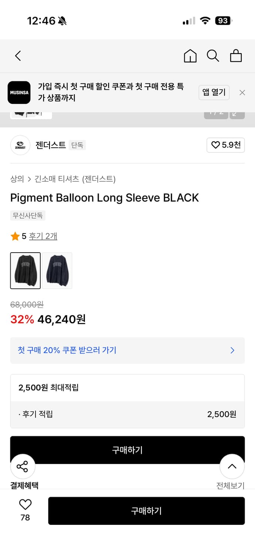The height and width of the screenshot is (554, 255).
Task: Go to the Musinsa home icon
Action: click(190, 56)
